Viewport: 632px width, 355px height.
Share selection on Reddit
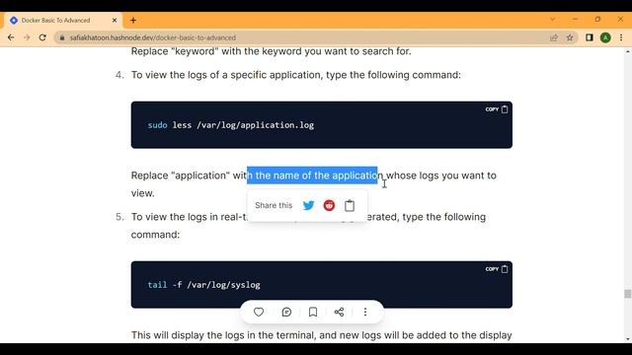point(329,205)
